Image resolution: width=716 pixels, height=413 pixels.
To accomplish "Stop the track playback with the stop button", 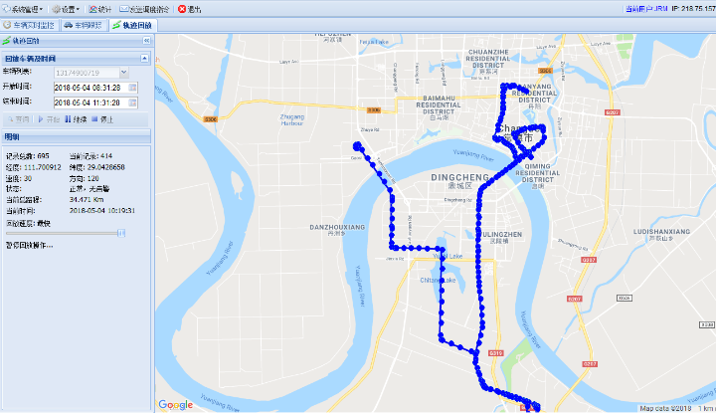I will pos(102,119).
